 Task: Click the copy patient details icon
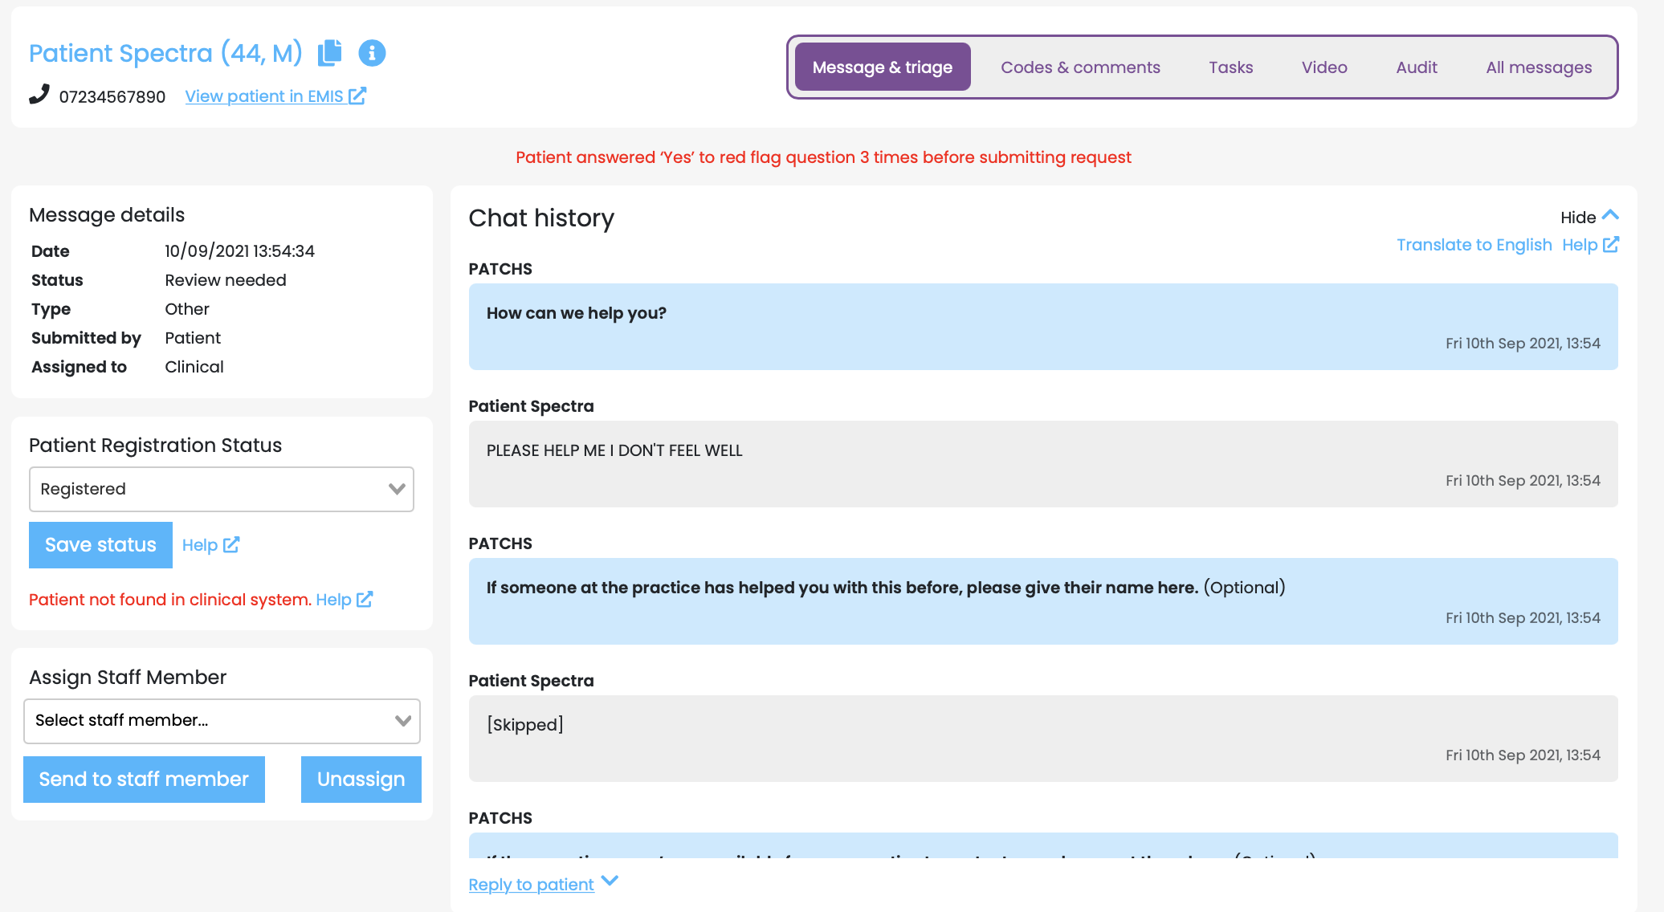point(329,53)
